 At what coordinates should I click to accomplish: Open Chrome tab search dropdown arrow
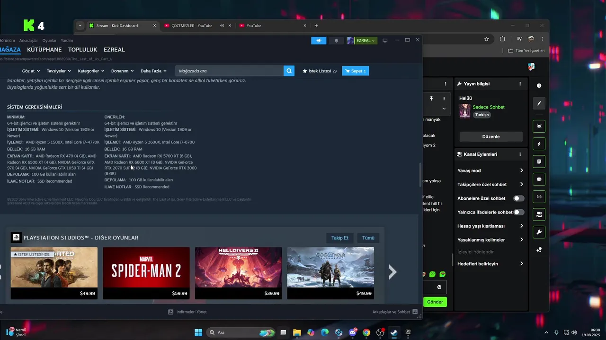[80, 25]
